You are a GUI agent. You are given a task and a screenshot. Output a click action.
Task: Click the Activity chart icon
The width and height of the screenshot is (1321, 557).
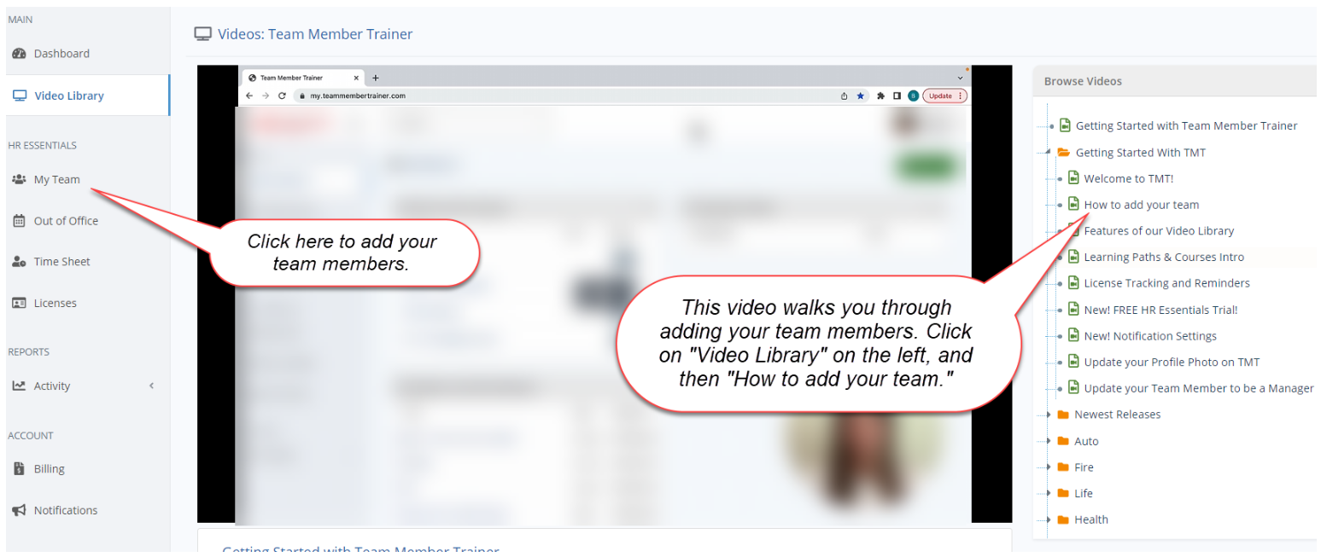[x=19, y=386]
